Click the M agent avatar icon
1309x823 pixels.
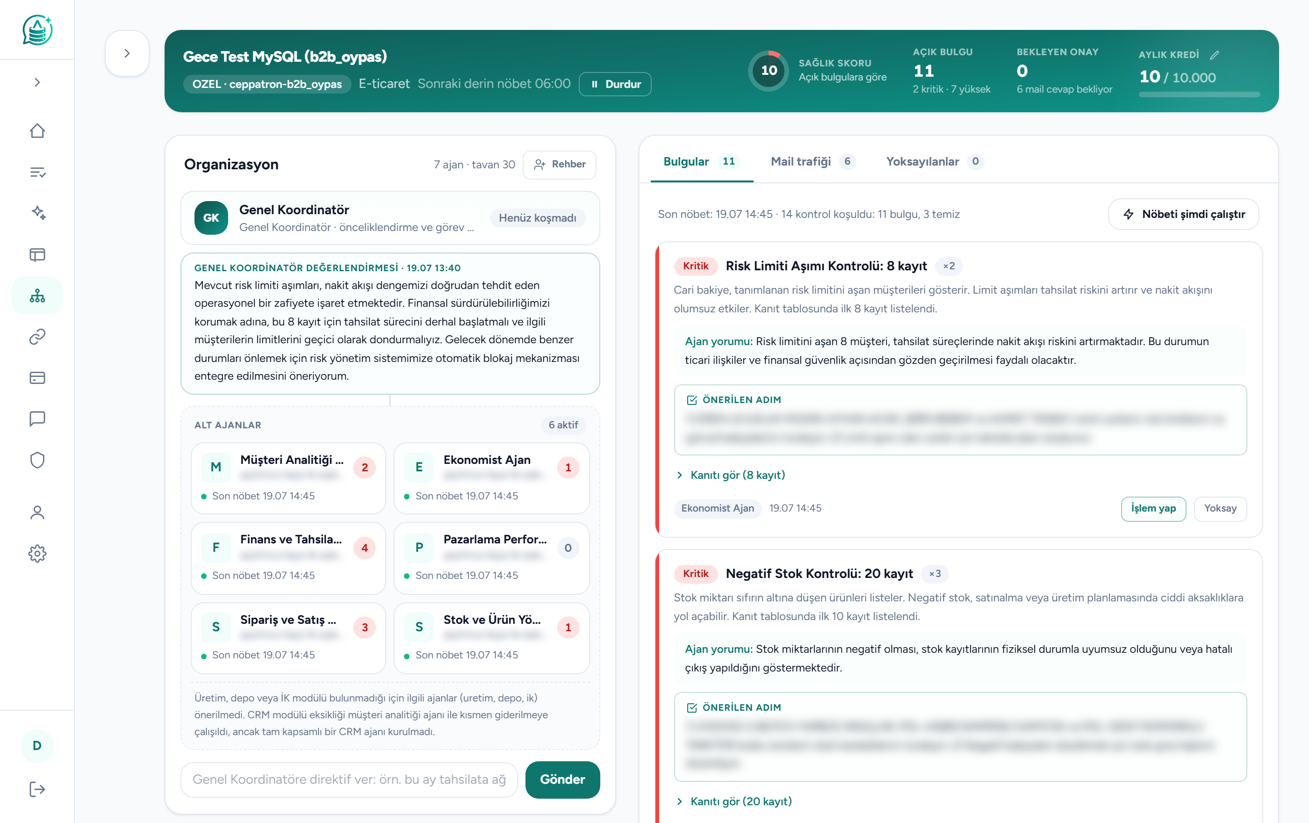pos(216,468)
